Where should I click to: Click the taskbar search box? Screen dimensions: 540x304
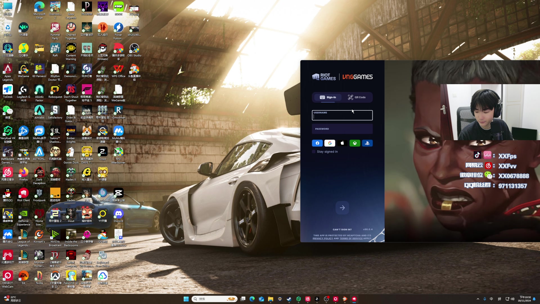point(214,299)
